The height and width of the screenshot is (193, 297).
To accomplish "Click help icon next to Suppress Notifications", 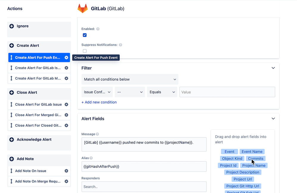I will coord(121,45).
